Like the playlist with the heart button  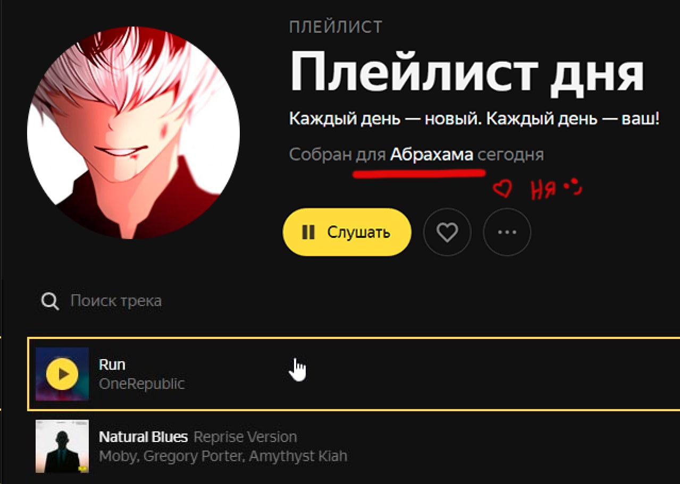click(447, 232)
